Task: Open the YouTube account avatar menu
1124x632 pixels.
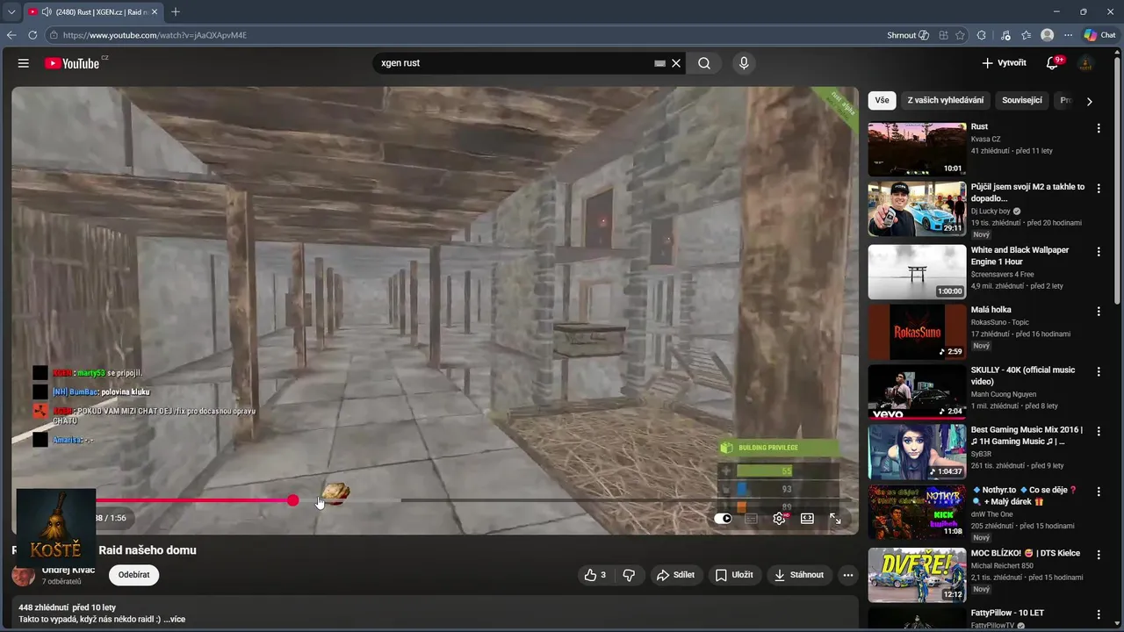Action: (1086, 63)
